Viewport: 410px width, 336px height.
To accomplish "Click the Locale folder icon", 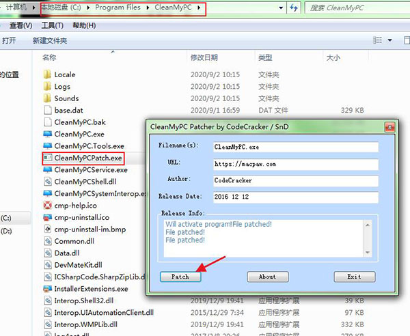I will 46,74.
